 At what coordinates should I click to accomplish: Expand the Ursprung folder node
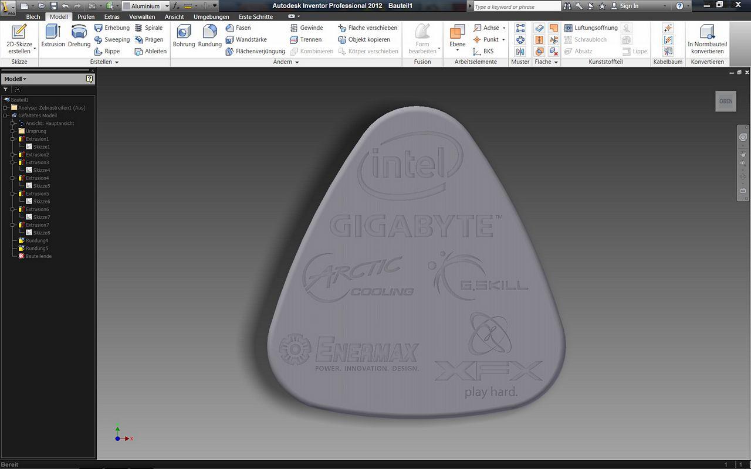click(13, 131)
